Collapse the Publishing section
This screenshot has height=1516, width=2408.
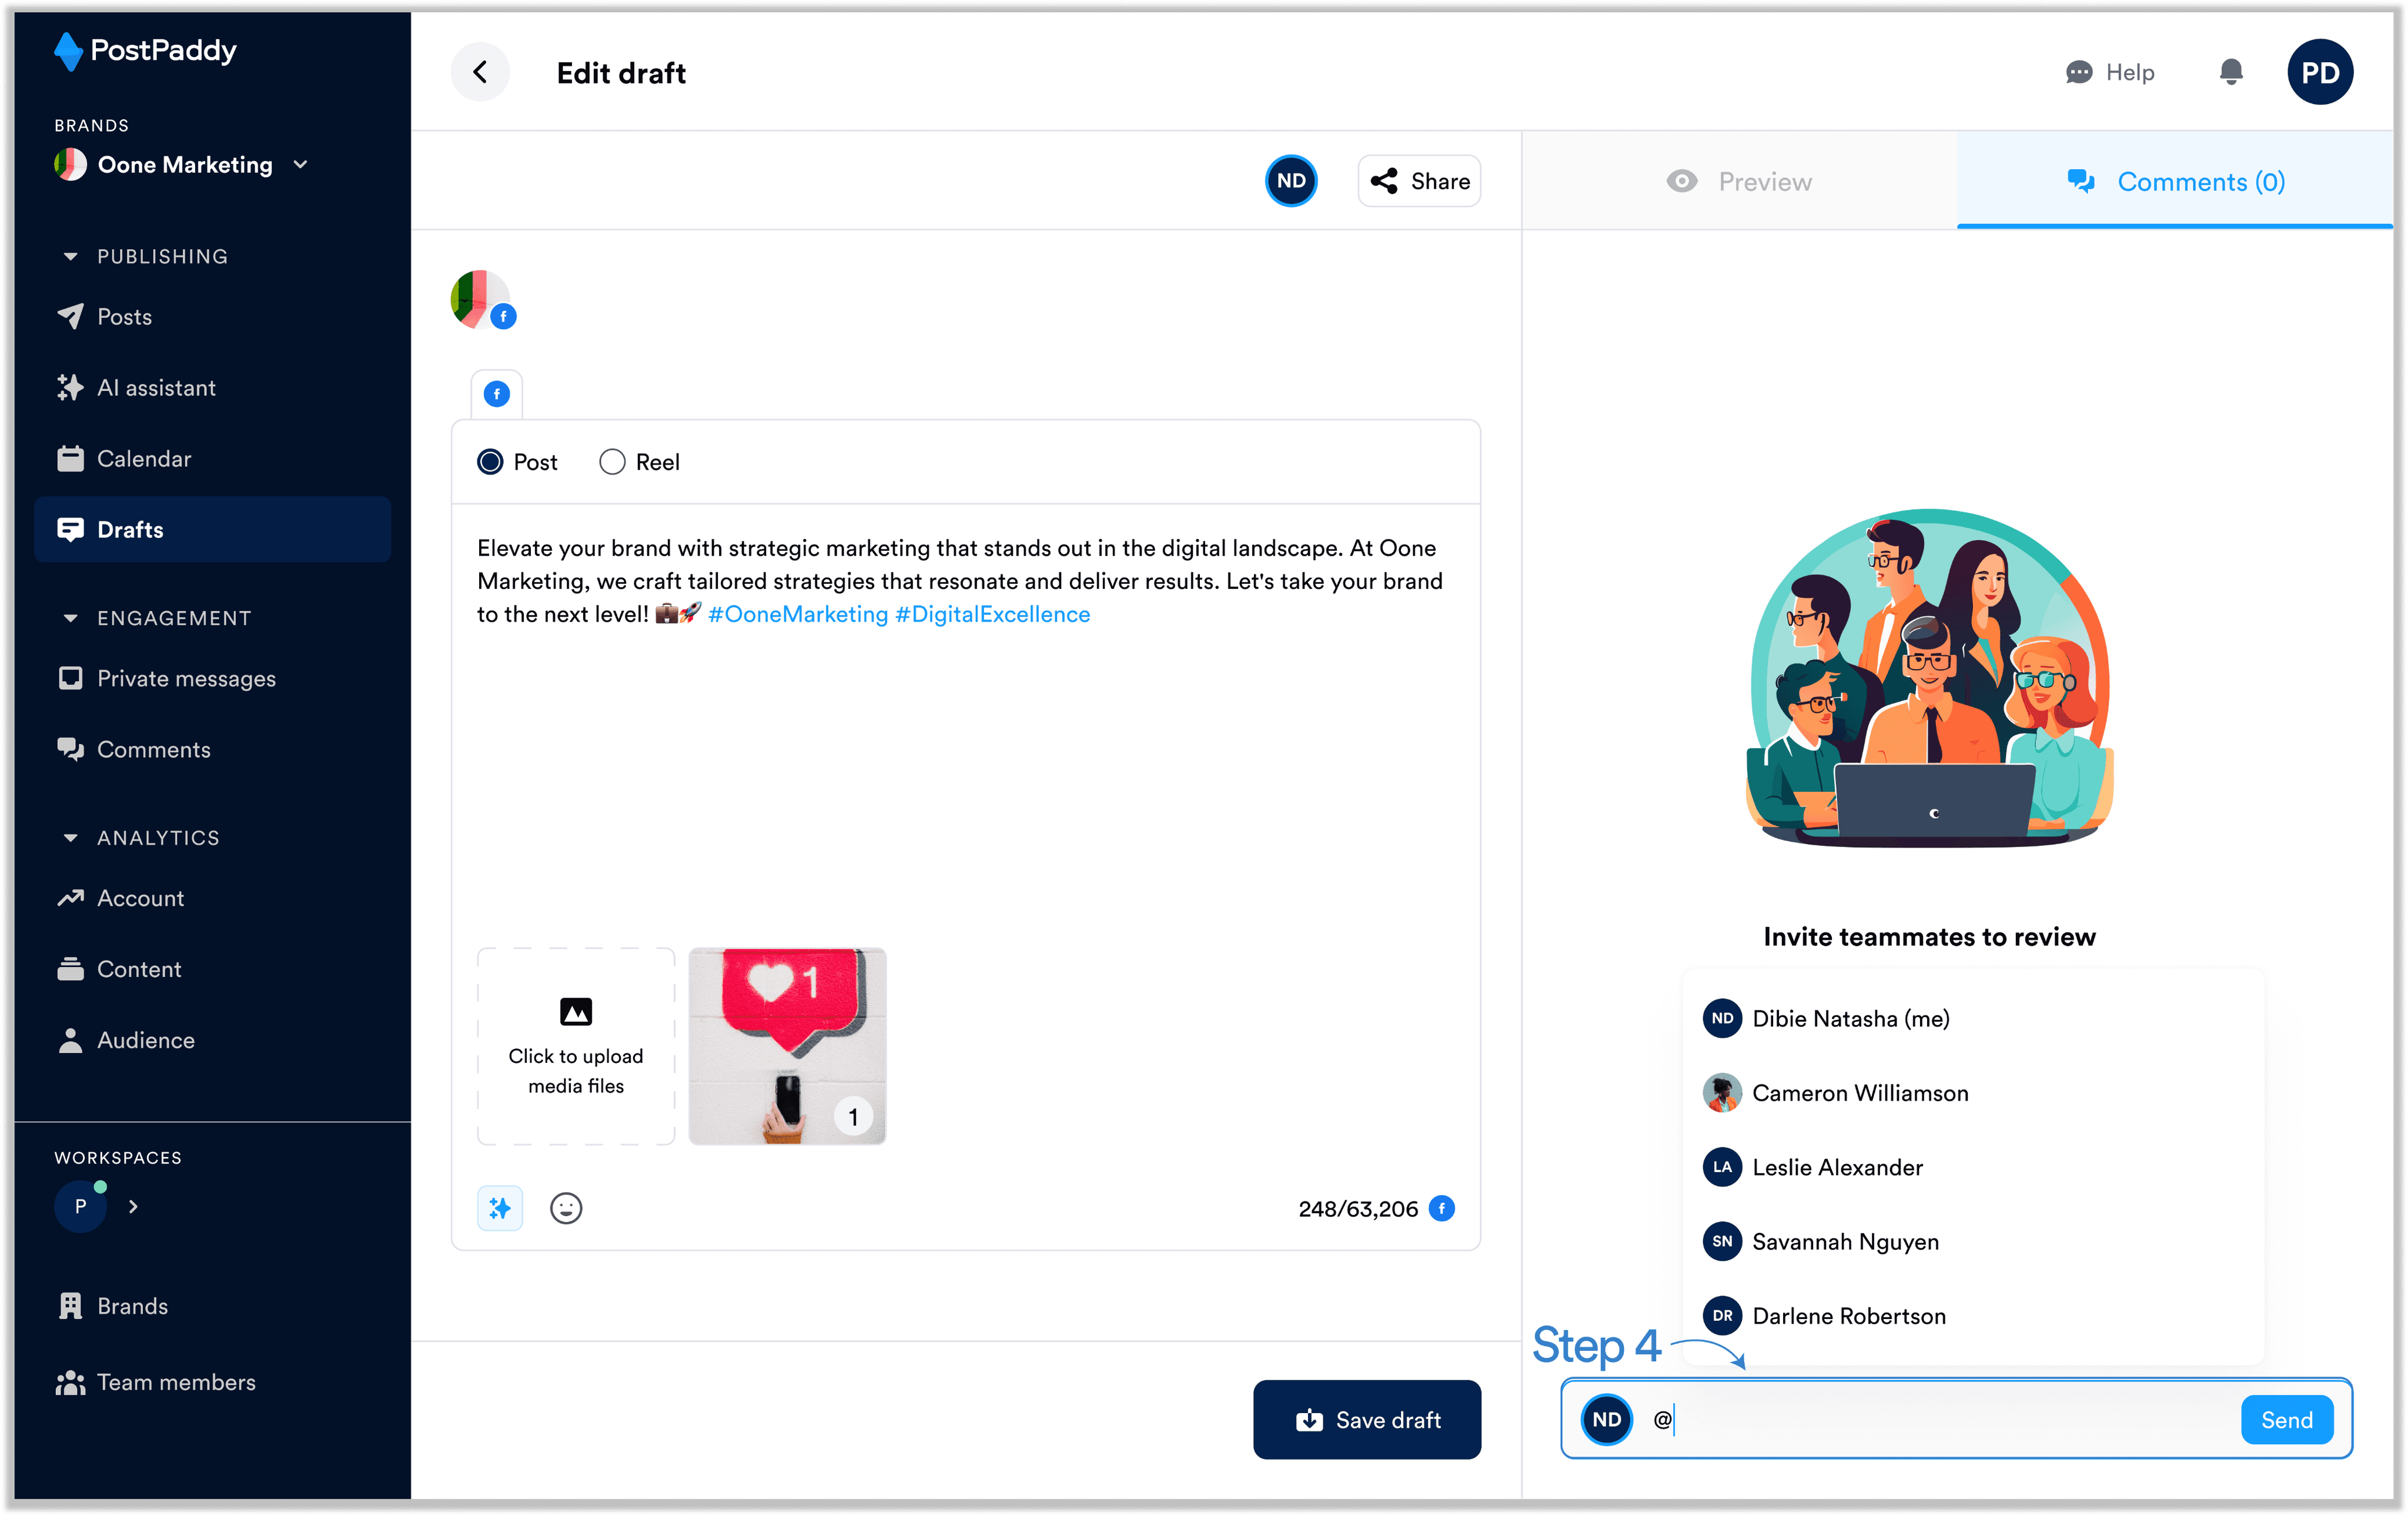coord(70,257)
